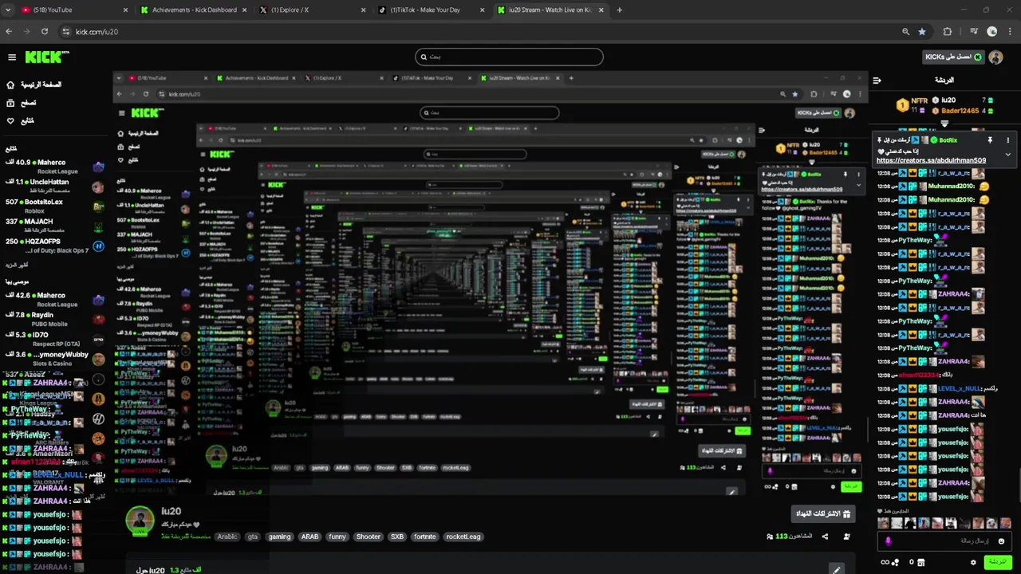Show more followed channels
The height and width of the screenshot is (574, 1021).
pyautogui.click(x=17, y=264)
